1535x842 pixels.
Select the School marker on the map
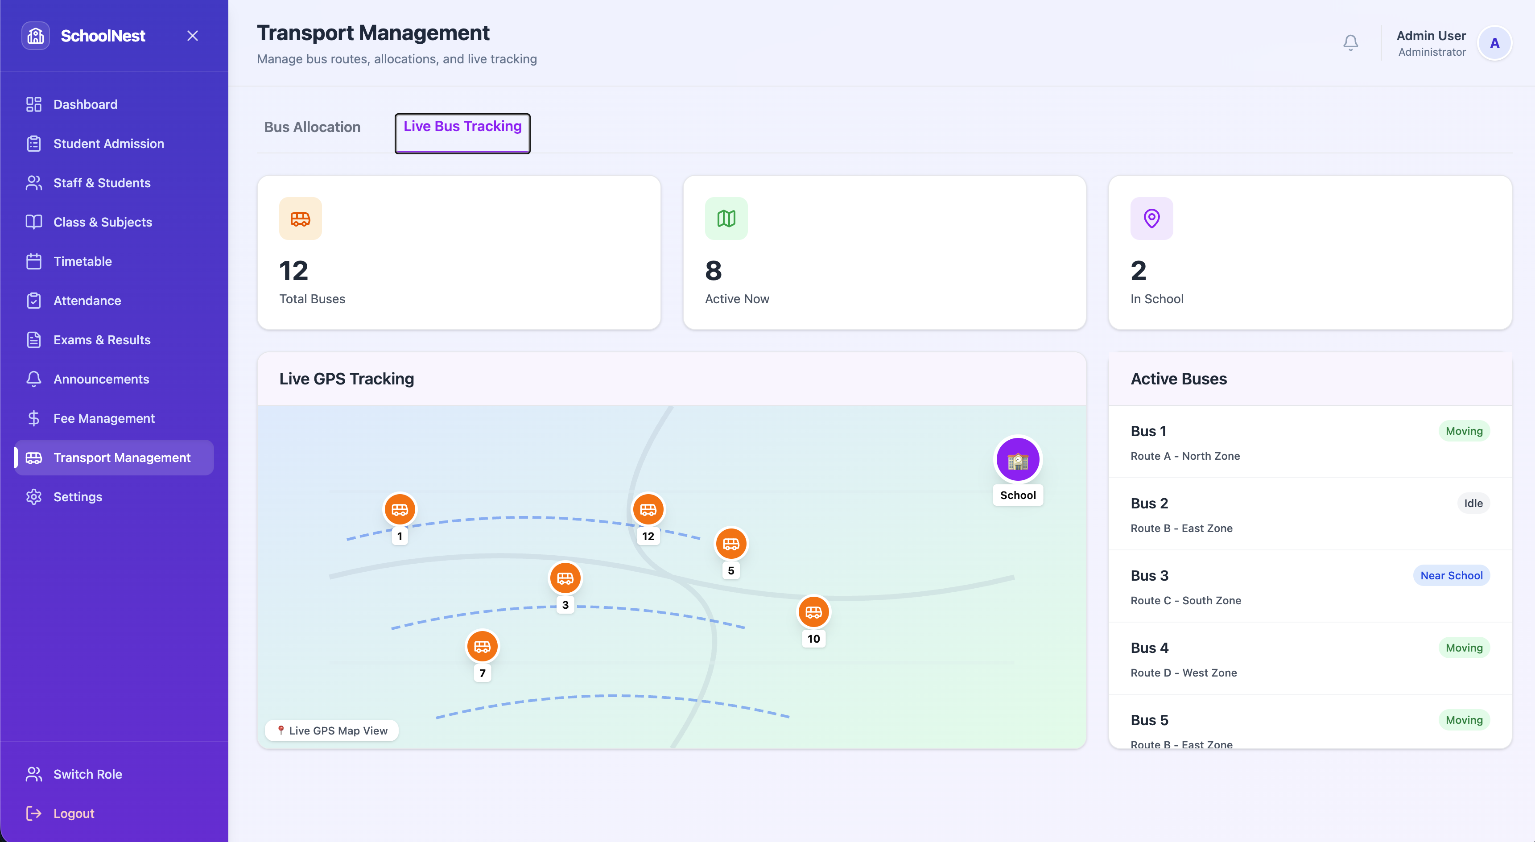(x=1018, y=460)
